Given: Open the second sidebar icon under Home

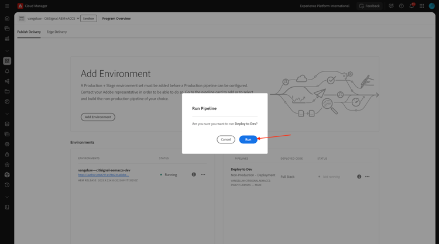Looking at the screenshot, I should click(x=7, y=29).
